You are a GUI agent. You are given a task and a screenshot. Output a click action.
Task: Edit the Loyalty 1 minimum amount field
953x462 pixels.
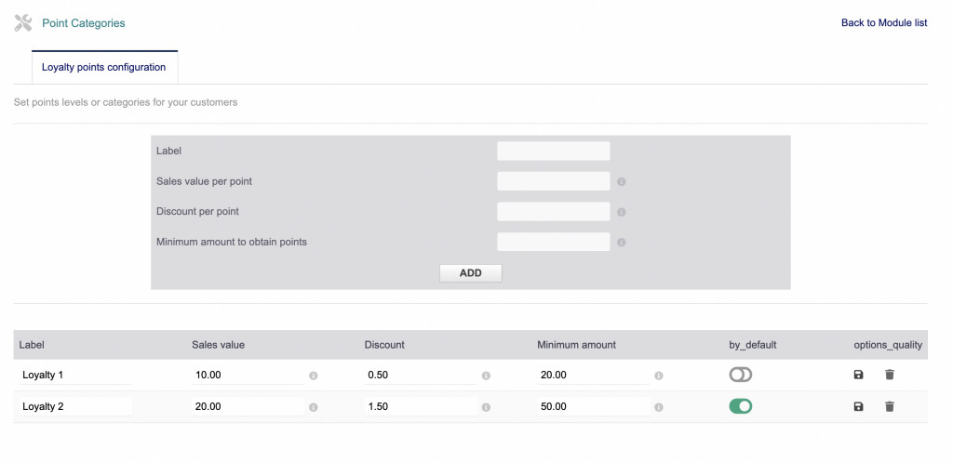click(592, 376)
